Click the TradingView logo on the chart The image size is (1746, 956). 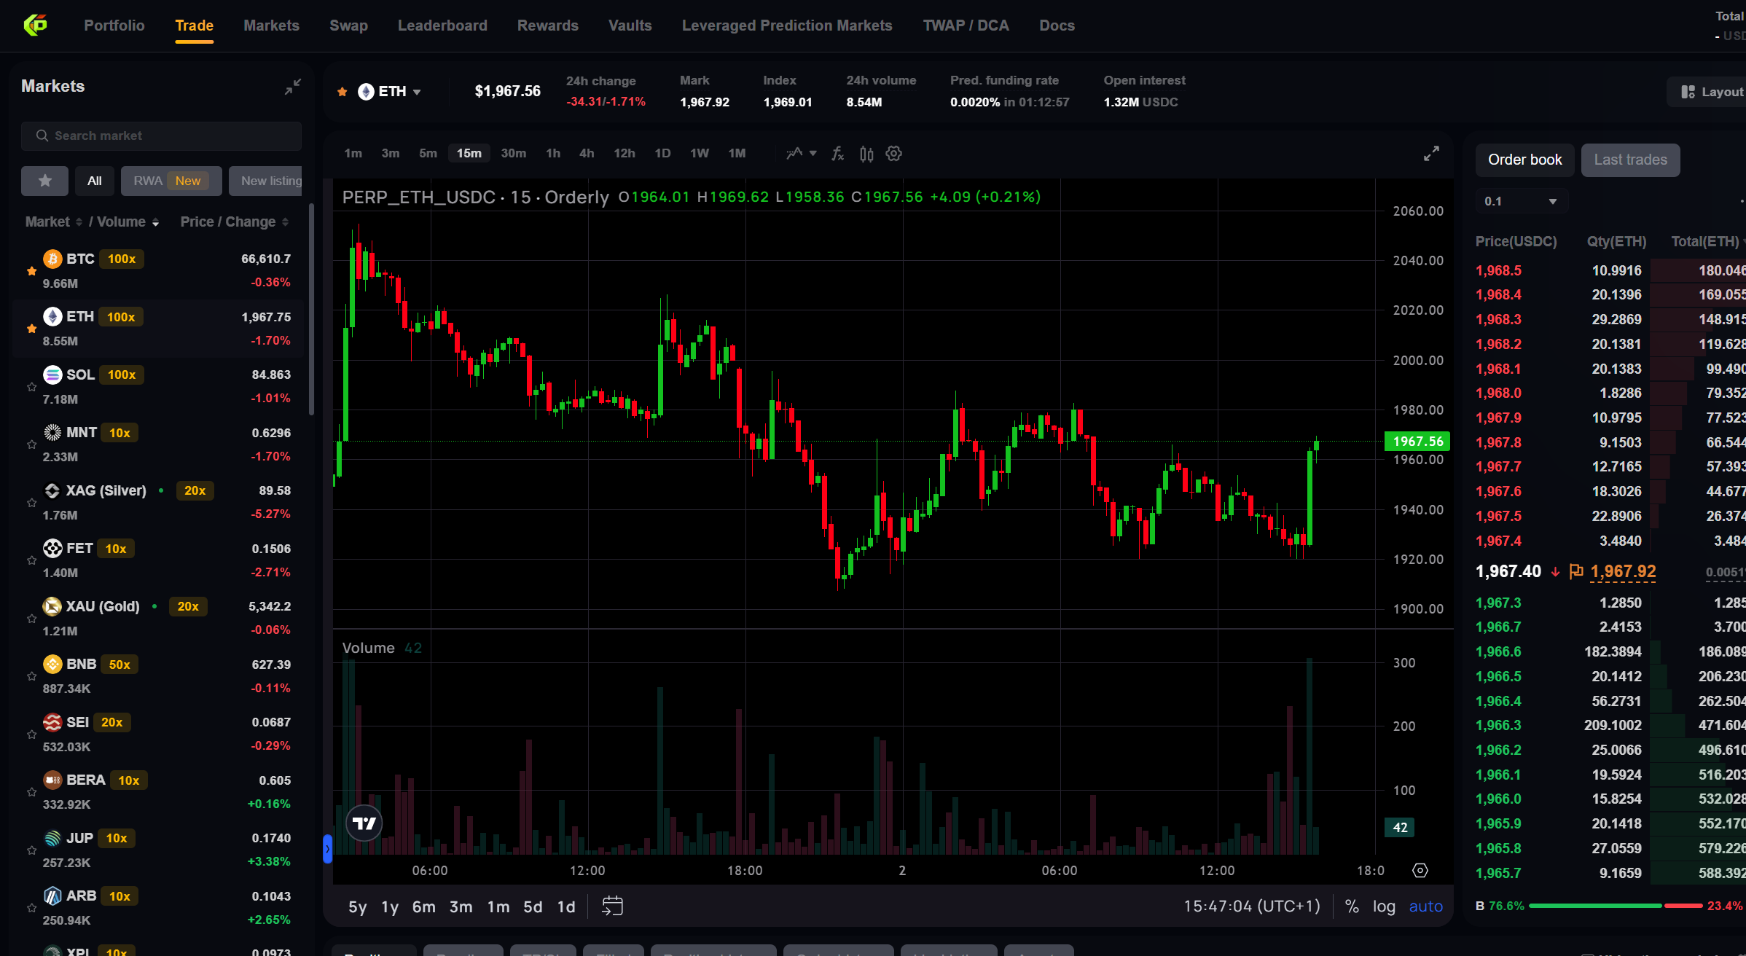coord(364,823)
